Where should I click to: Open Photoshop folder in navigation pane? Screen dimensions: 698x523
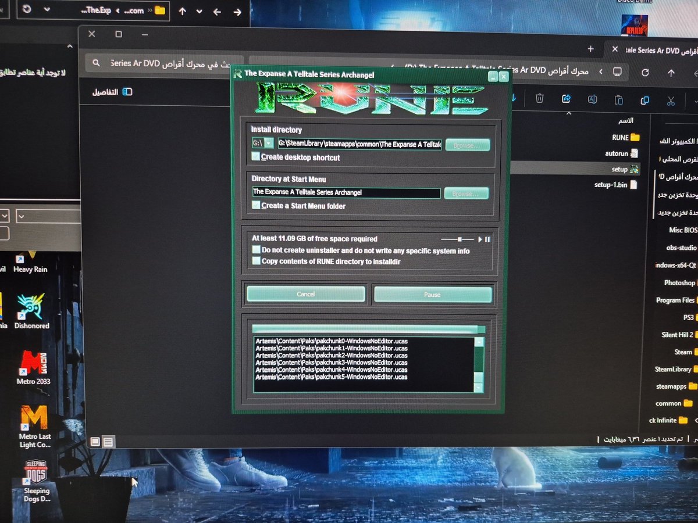tap(681, 282)
